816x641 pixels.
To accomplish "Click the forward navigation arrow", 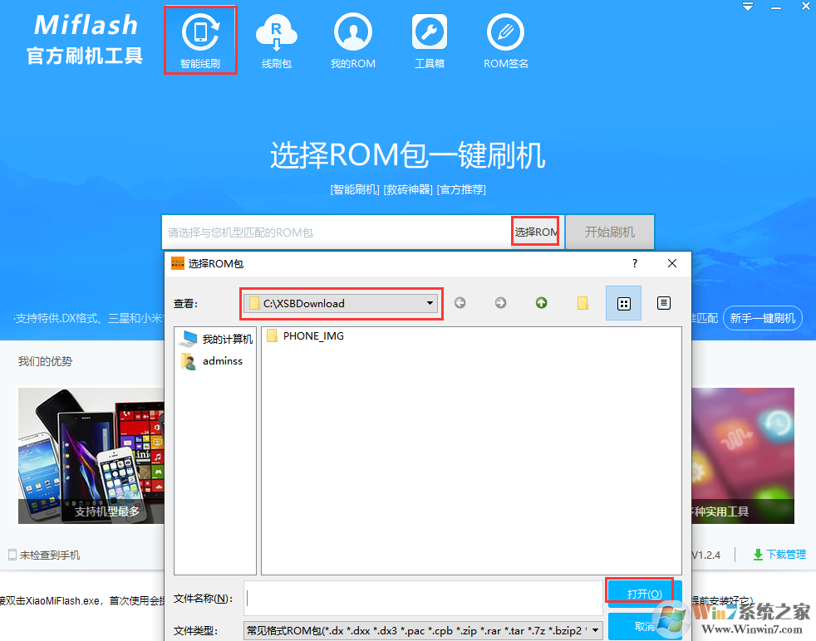I will [x=500, y=303].
